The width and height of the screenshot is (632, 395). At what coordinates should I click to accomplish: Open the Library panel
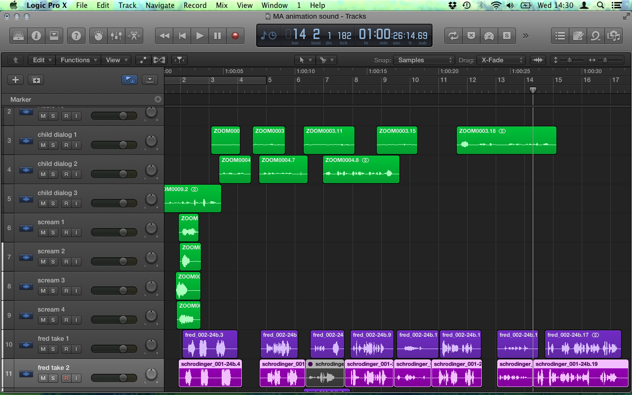[x=18, y=36]
